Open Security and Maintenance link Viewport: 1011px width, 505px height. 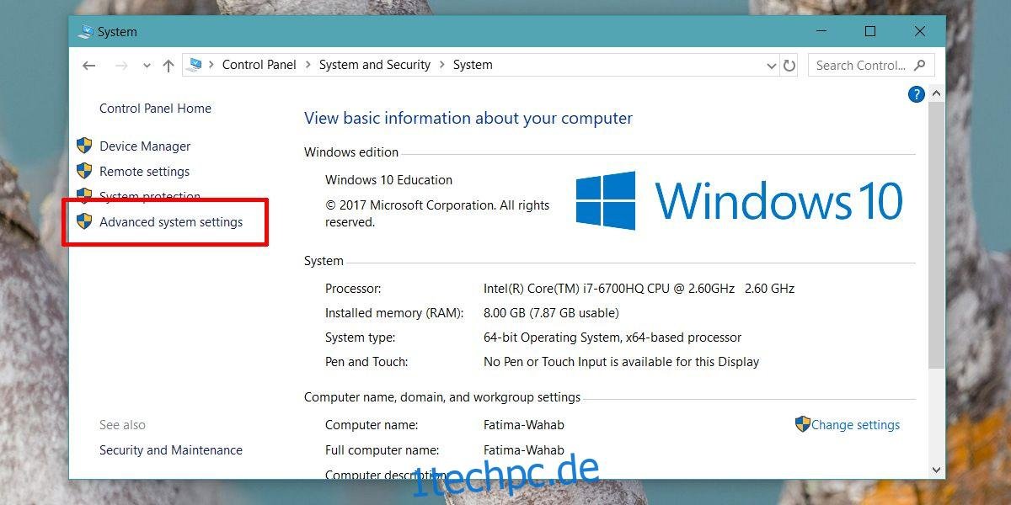click(171, 450)
